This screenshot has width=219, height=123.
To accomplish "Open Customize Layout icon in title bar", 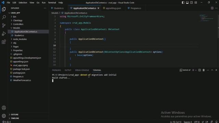I will 196,2.
